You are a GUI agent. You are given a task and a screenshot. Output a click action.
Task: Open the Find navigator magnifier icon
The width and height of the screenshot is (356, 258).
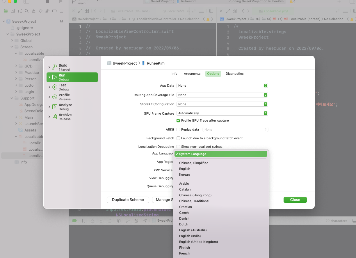(x=26, y=11)
